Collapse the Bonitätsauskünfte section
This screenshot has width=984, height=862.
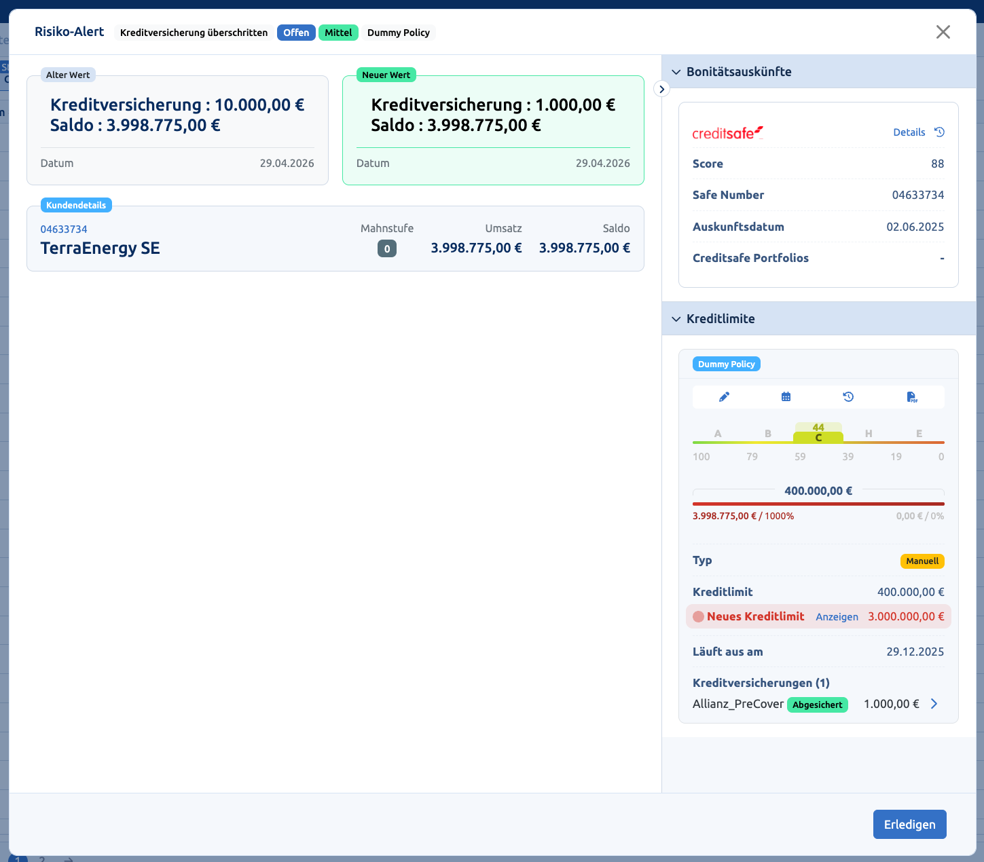tap(676, 72)
